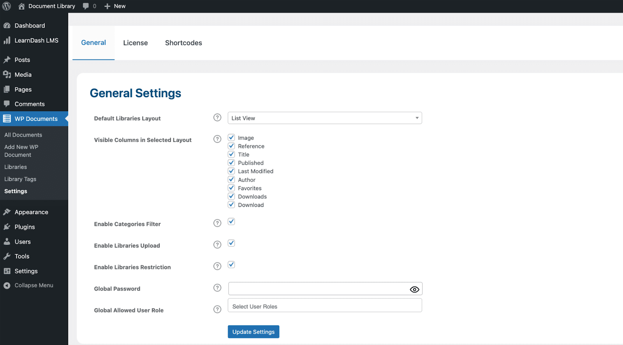
Task: Switch to the Shortcodes tab
Action: point(183,43)
